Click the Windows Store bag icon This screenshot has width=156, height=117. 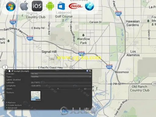click(61, 6)
